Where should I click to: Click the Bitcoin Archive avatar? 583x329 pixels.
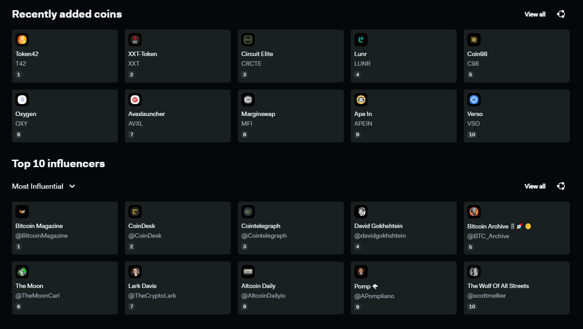(474, 212)
